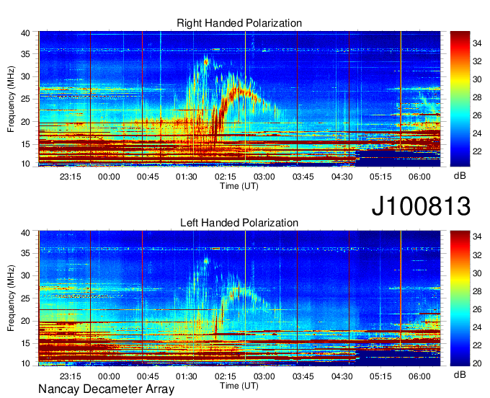Click the '06:00' time tick of Right Handed plot
Screen dimensions: 490x398
(x=419, y=177)
